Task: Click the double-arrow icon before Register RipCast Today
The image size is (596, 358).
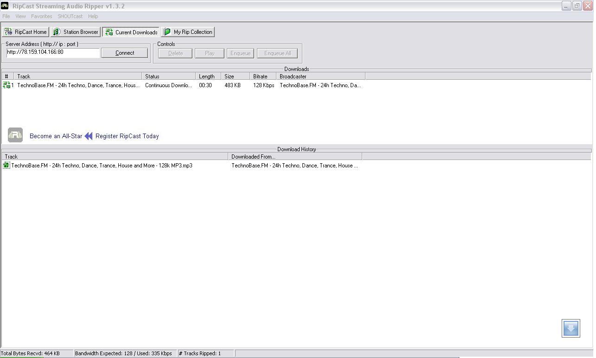Action: [89, 136]
